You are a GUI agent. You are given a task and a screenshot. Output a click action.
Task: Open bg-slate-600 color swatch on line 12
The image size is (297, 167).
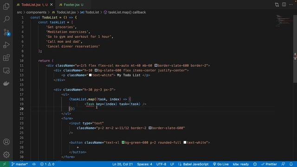click(x=96, y=70)
